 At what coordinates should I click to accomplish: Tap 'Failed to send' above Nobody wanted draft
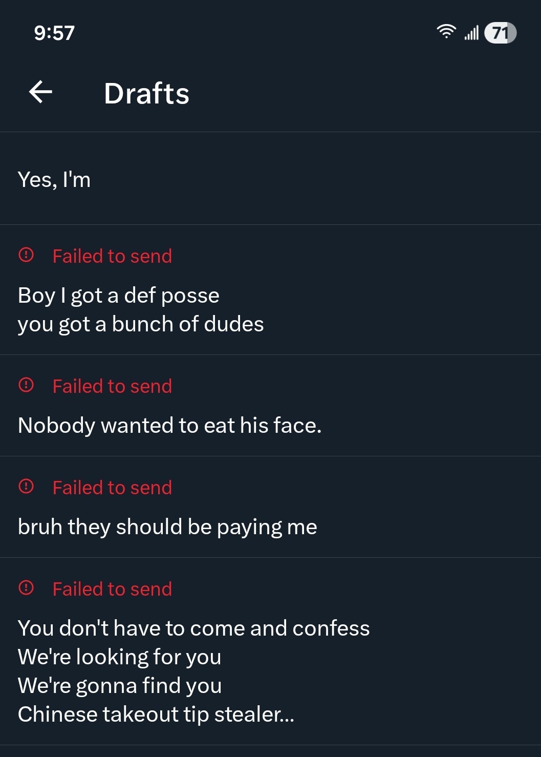coord(112,386)
